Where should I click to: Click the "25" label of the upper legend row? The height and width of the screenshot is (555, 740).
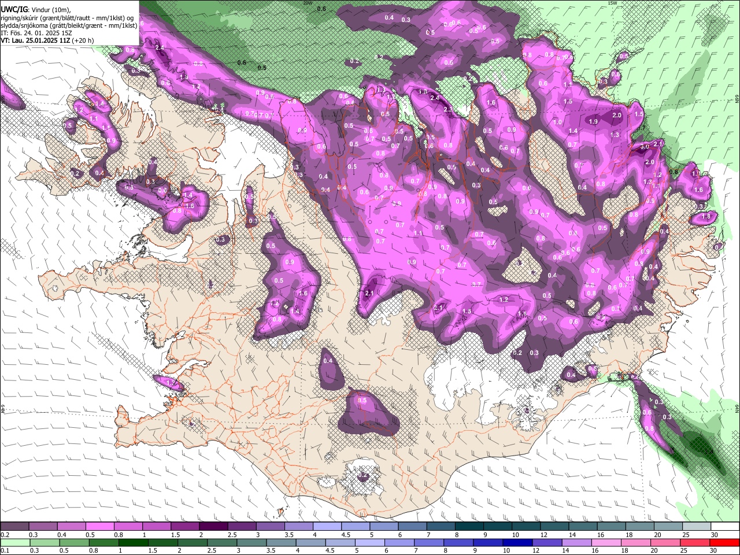[686, 535]
